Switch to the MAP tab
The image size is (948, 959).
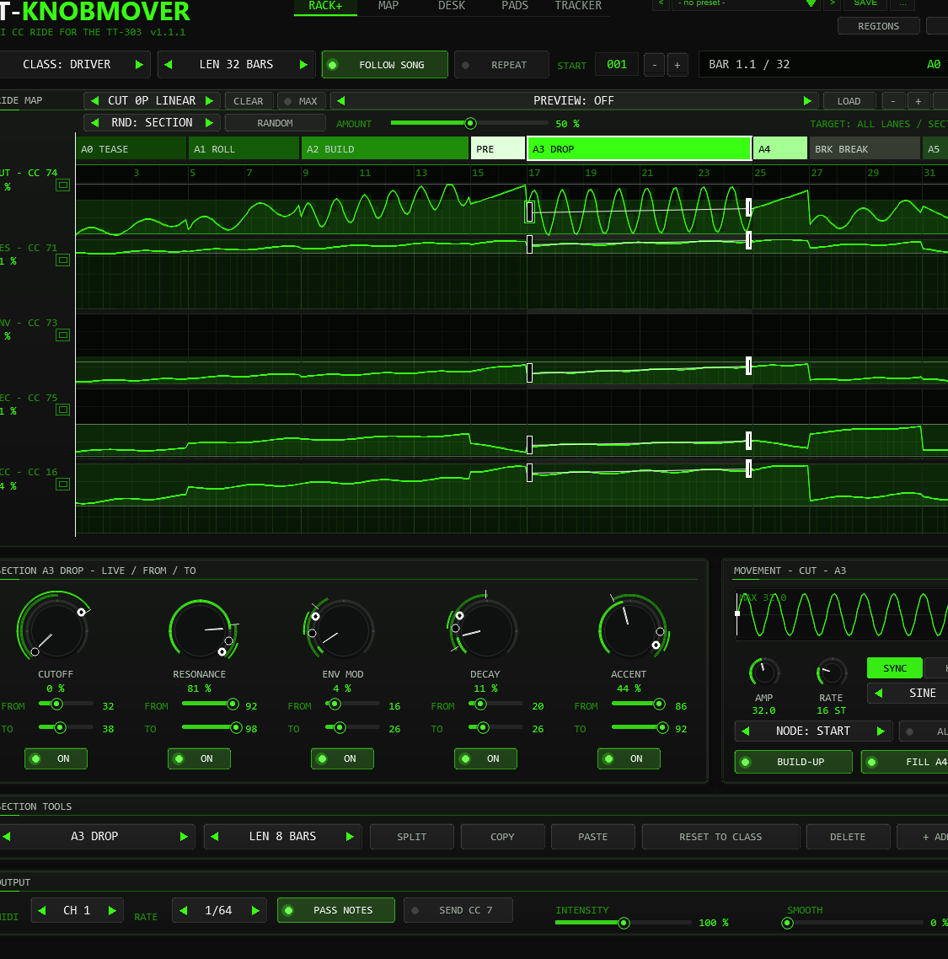click(x=388, y=6)
